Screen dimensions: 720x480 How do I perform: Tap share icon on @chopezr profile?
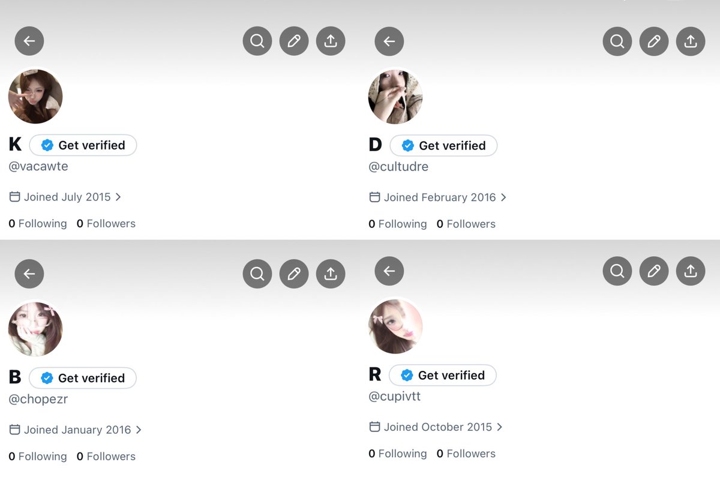click(331, 274)
